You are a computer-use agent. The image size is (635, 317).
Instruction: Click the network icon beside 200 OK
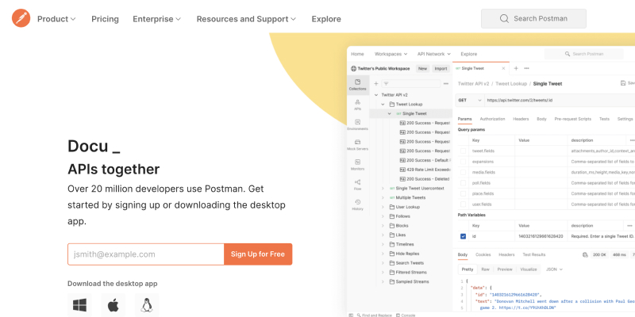coord(585,254)
